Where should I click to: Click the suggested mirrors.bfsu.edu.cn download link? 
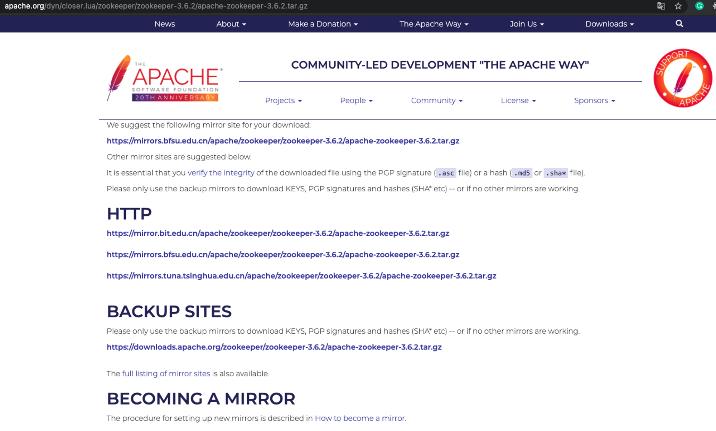(x=283, y=141)
